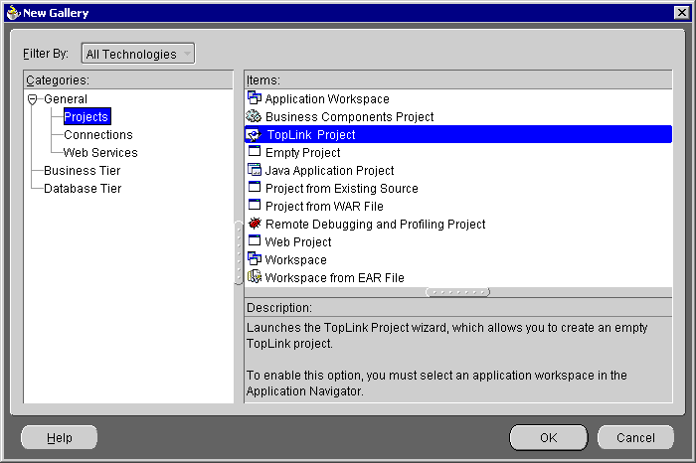Click the Project from WAR File icon
Viewport: 696px width, 463px height.
pos(255,205)
